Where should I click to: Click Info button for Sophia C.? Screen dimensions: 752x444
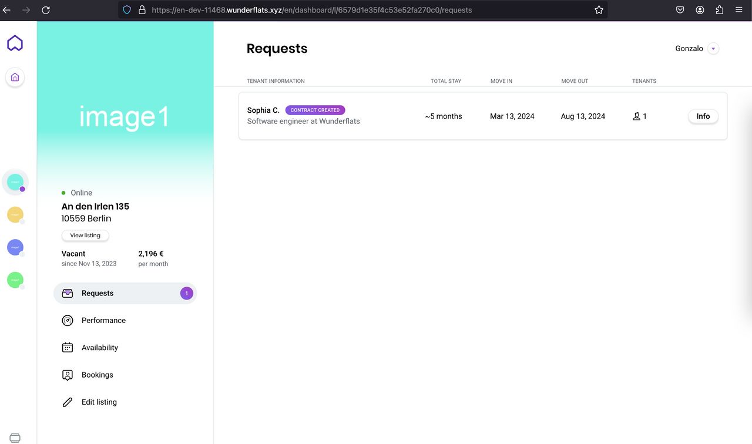703,116
